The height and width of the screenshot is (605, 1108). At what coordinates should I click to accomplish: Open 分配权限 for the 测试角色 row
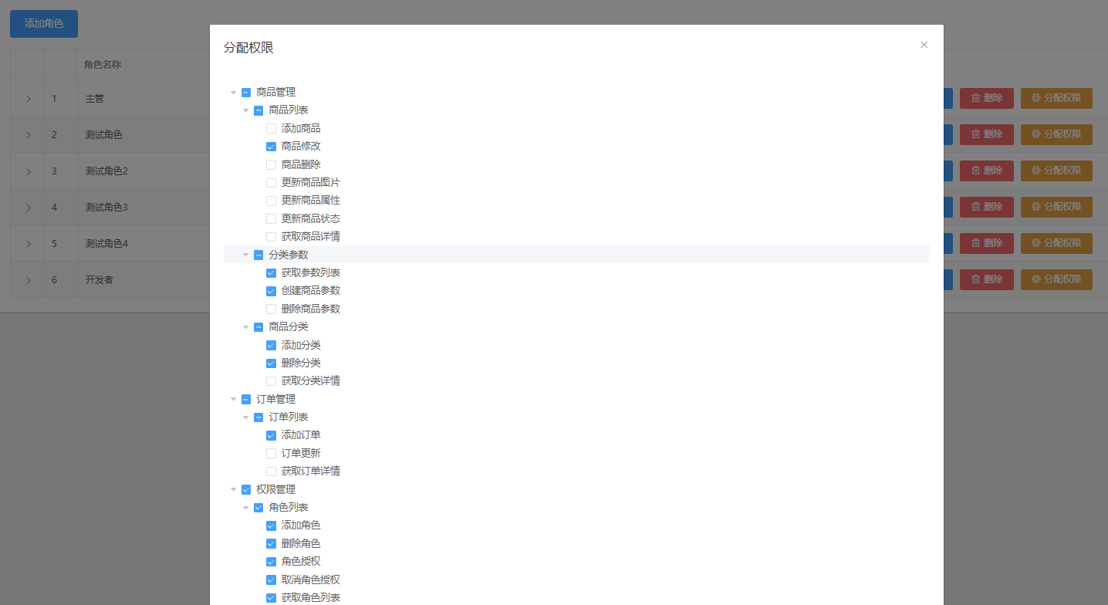point(1056,134)
